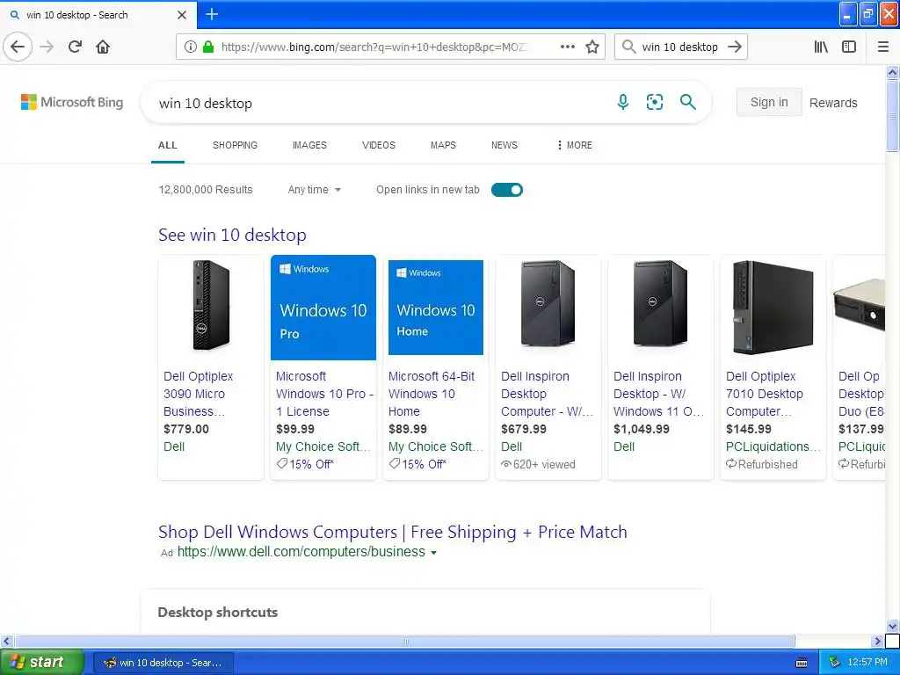Show site information icon in address bar
Viewport: 900px width, 675px height.
click(x=191, y=47)
